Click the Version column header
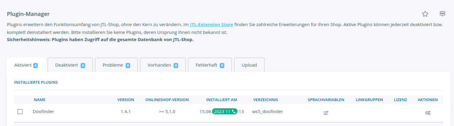 point(126,100)
